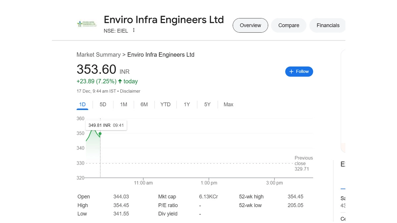Select the 1D chart range

coord(82,105)
